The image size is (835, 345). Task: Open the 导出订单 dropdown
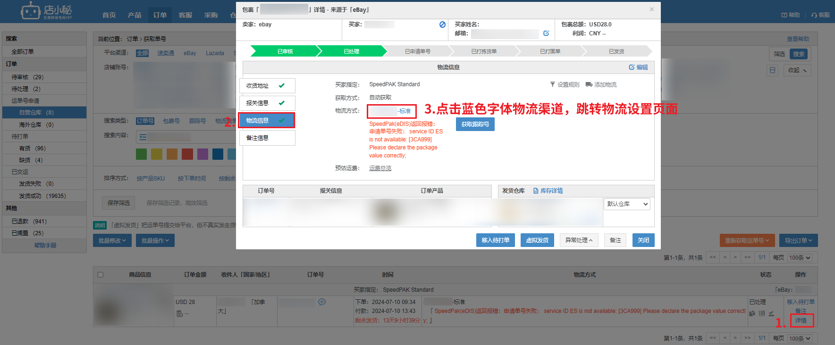click(x=798, y=240)
